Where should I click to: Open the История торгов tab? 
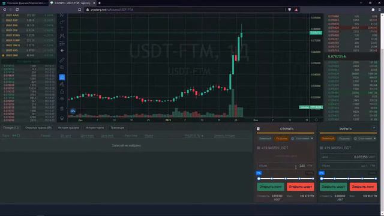pyautogui.click(x=95, y=128)
